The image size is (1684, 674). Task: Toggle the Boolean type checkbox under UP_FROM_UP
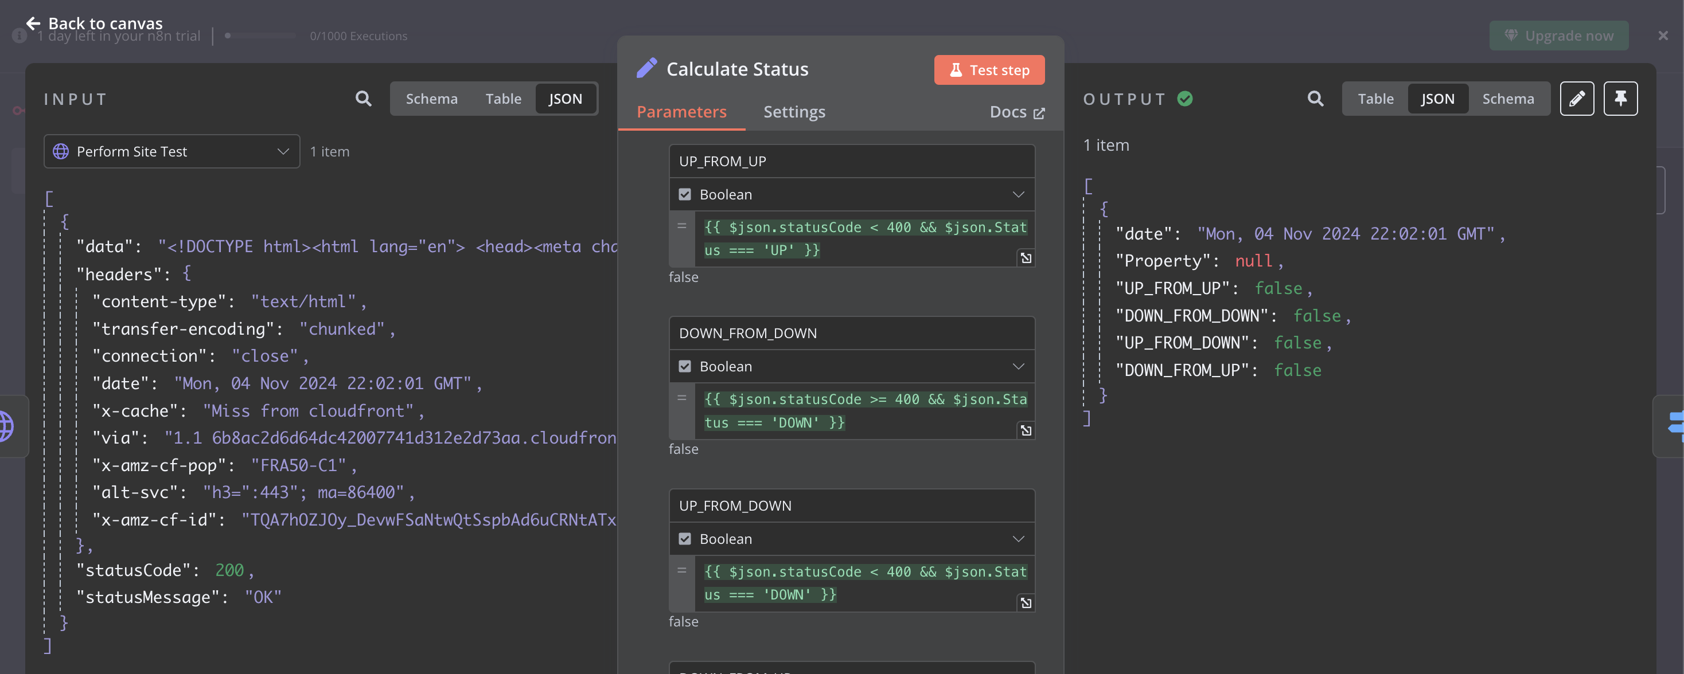click(684, 195)
